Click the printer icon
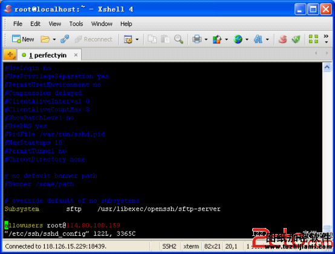 [197, 39]
